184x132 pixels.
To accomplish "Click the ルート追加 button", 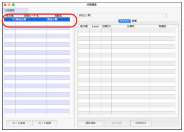I will click(x=19, y=123).
